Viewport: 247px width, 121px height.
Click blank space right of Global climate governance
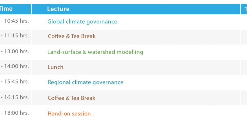pos(179,22)
